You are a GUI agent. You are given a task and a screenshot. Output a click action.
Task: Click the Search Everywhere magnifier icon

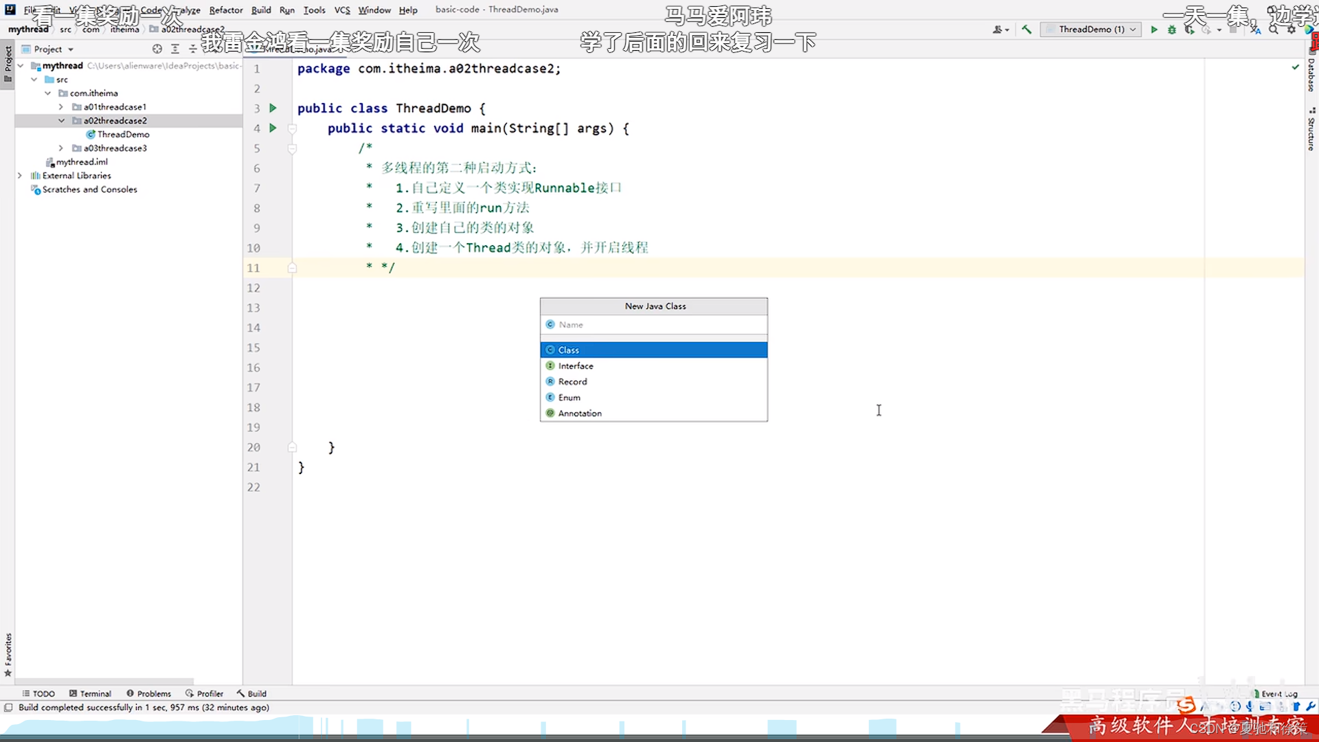pos(1274,30)
